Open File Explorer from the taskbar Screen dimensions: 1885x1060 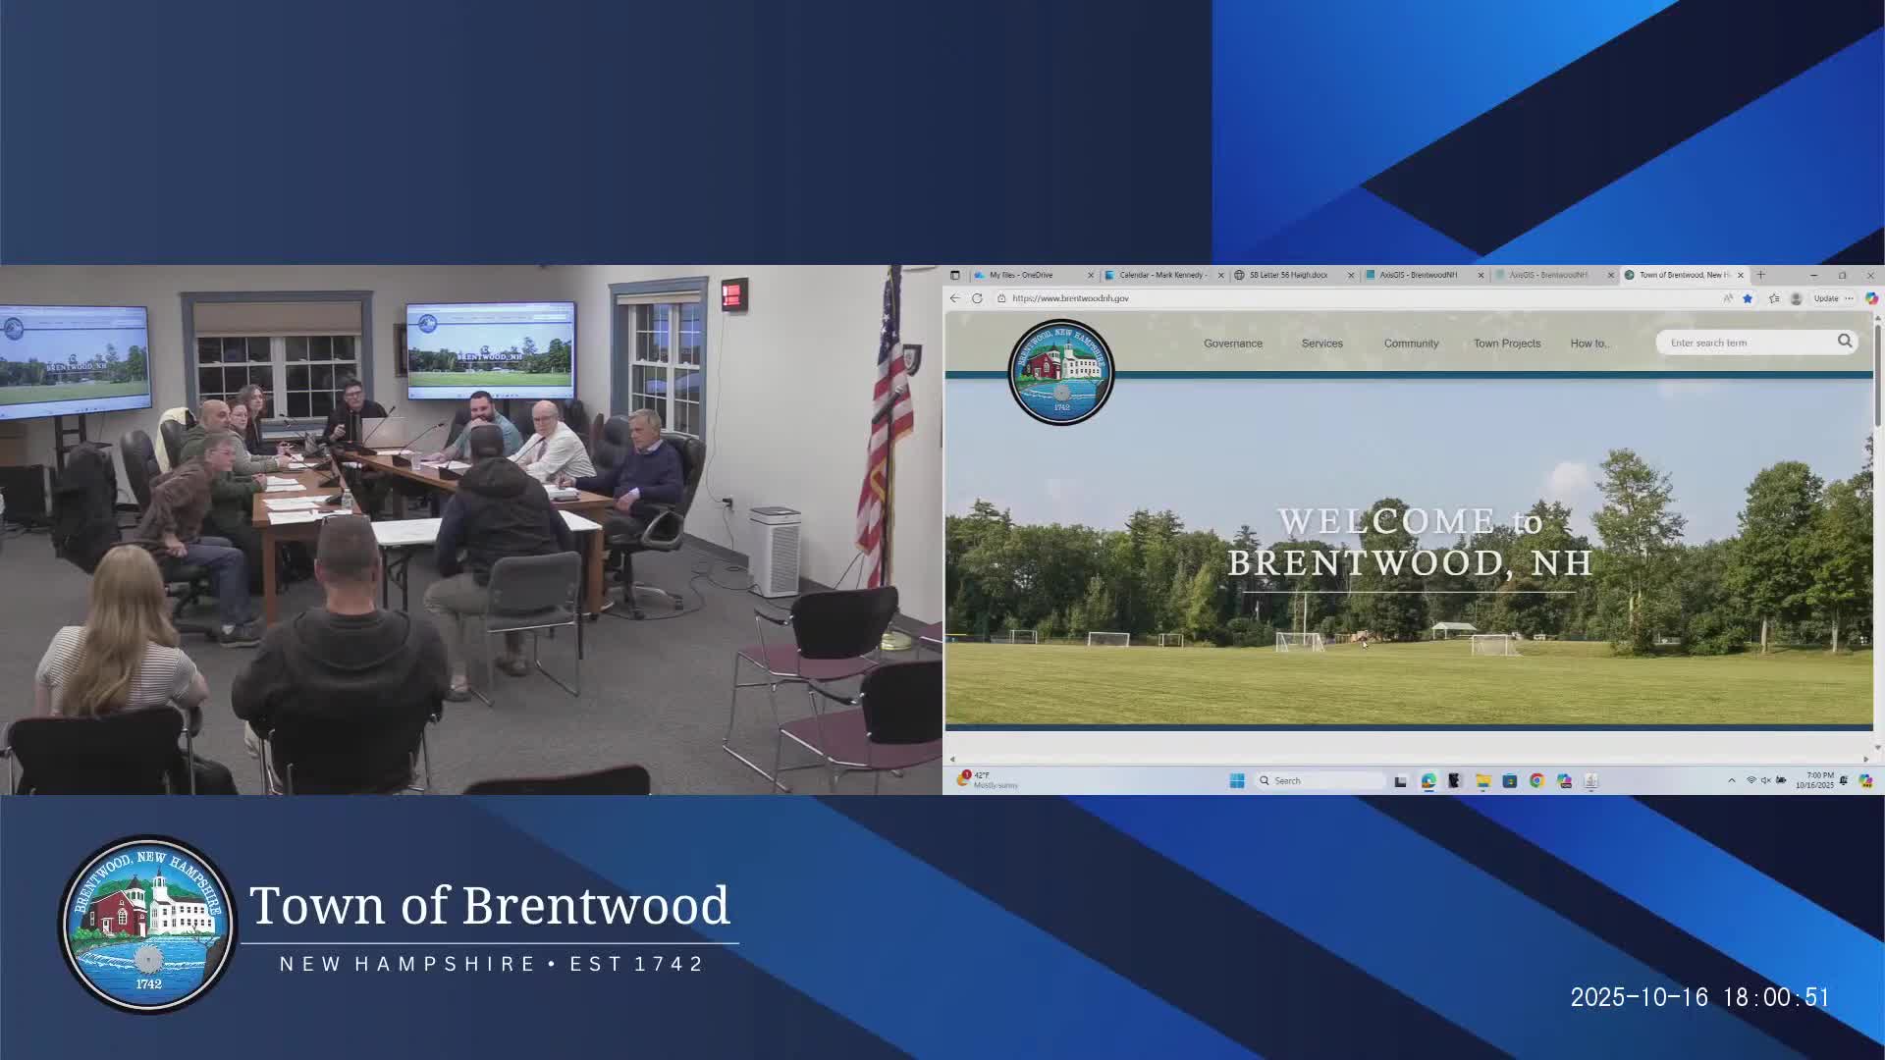(x=1482, y=781)
